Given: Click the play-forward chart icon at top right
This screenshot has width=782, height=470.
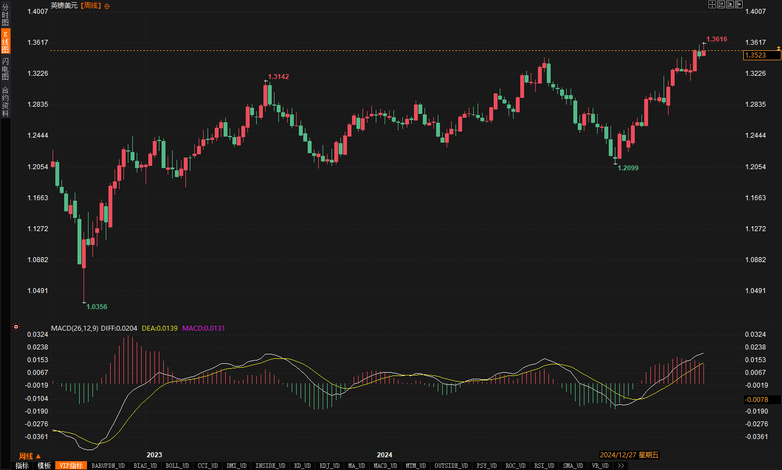Looking at the screenshot, I should click(730, 4).
